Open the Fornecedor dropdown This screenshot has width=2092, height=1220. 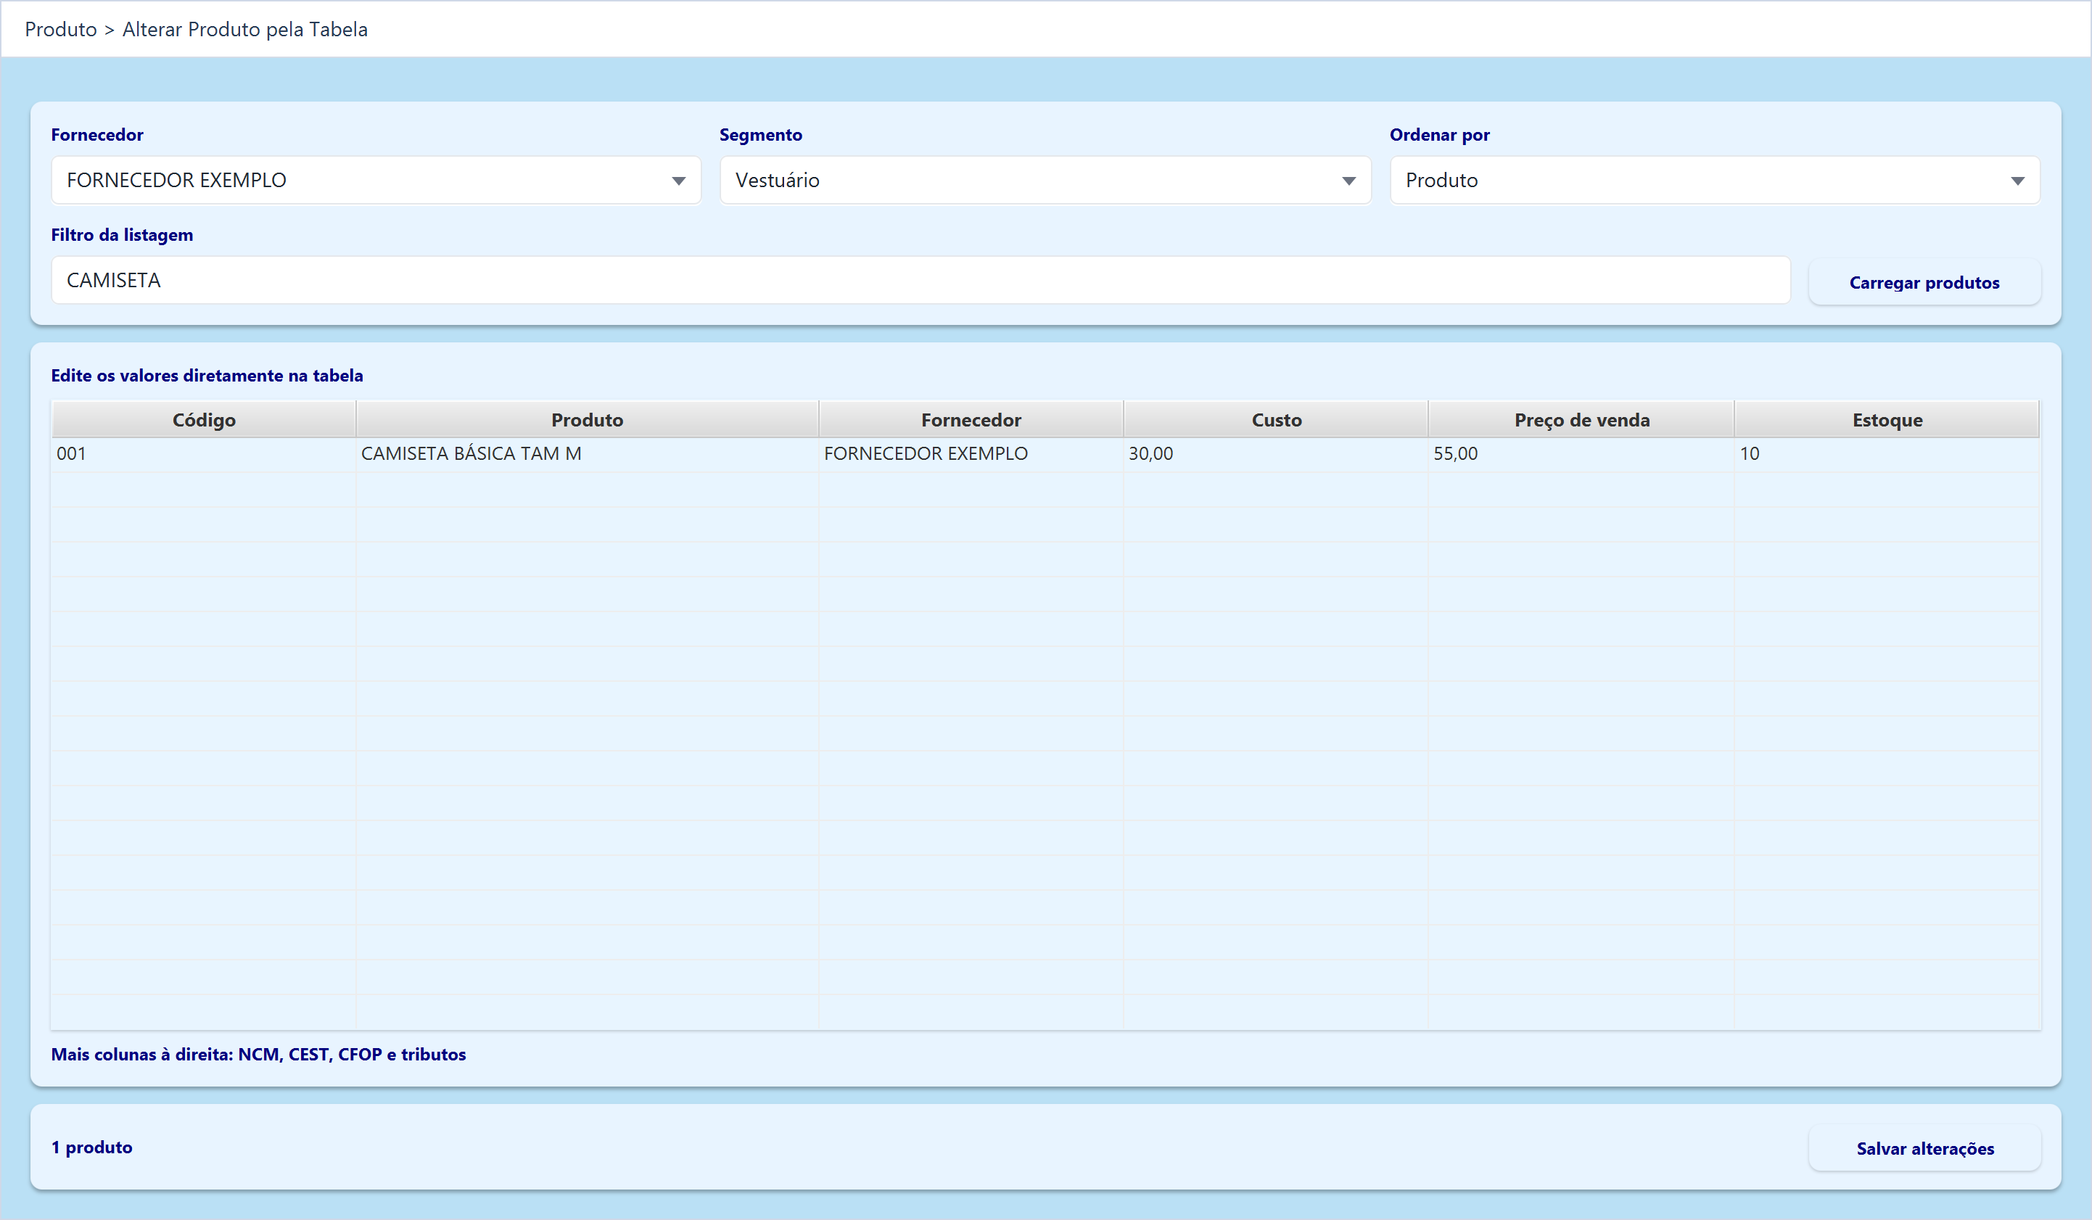click(376, 180)
